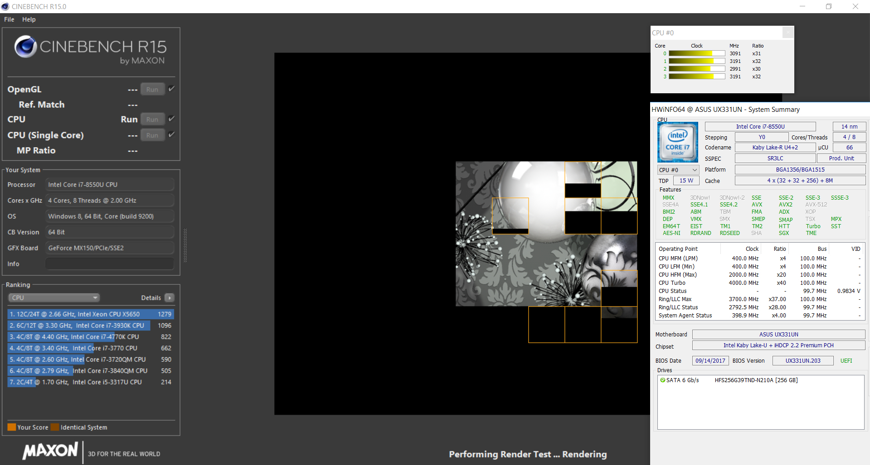Screen dimensions: 870x465
Task: Select ranking entry Intel Xeon CPU X5650
Action: (x=91, y=314)
